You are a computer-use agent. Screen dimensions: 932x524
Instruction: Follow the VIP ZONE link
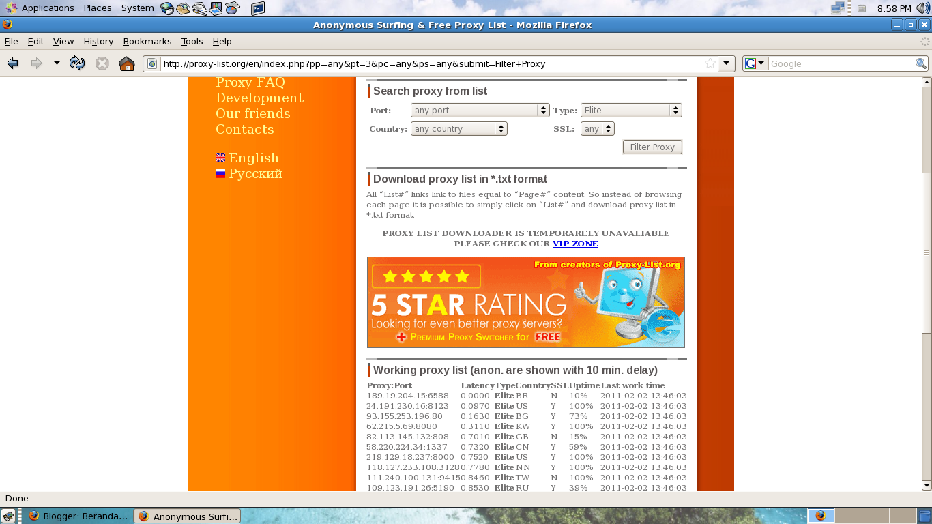coord(575,244)
